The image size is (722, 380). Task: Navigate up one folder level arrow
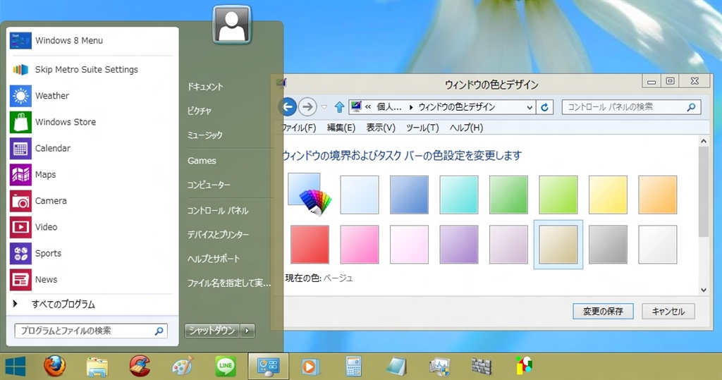click(x=339, y=107)
